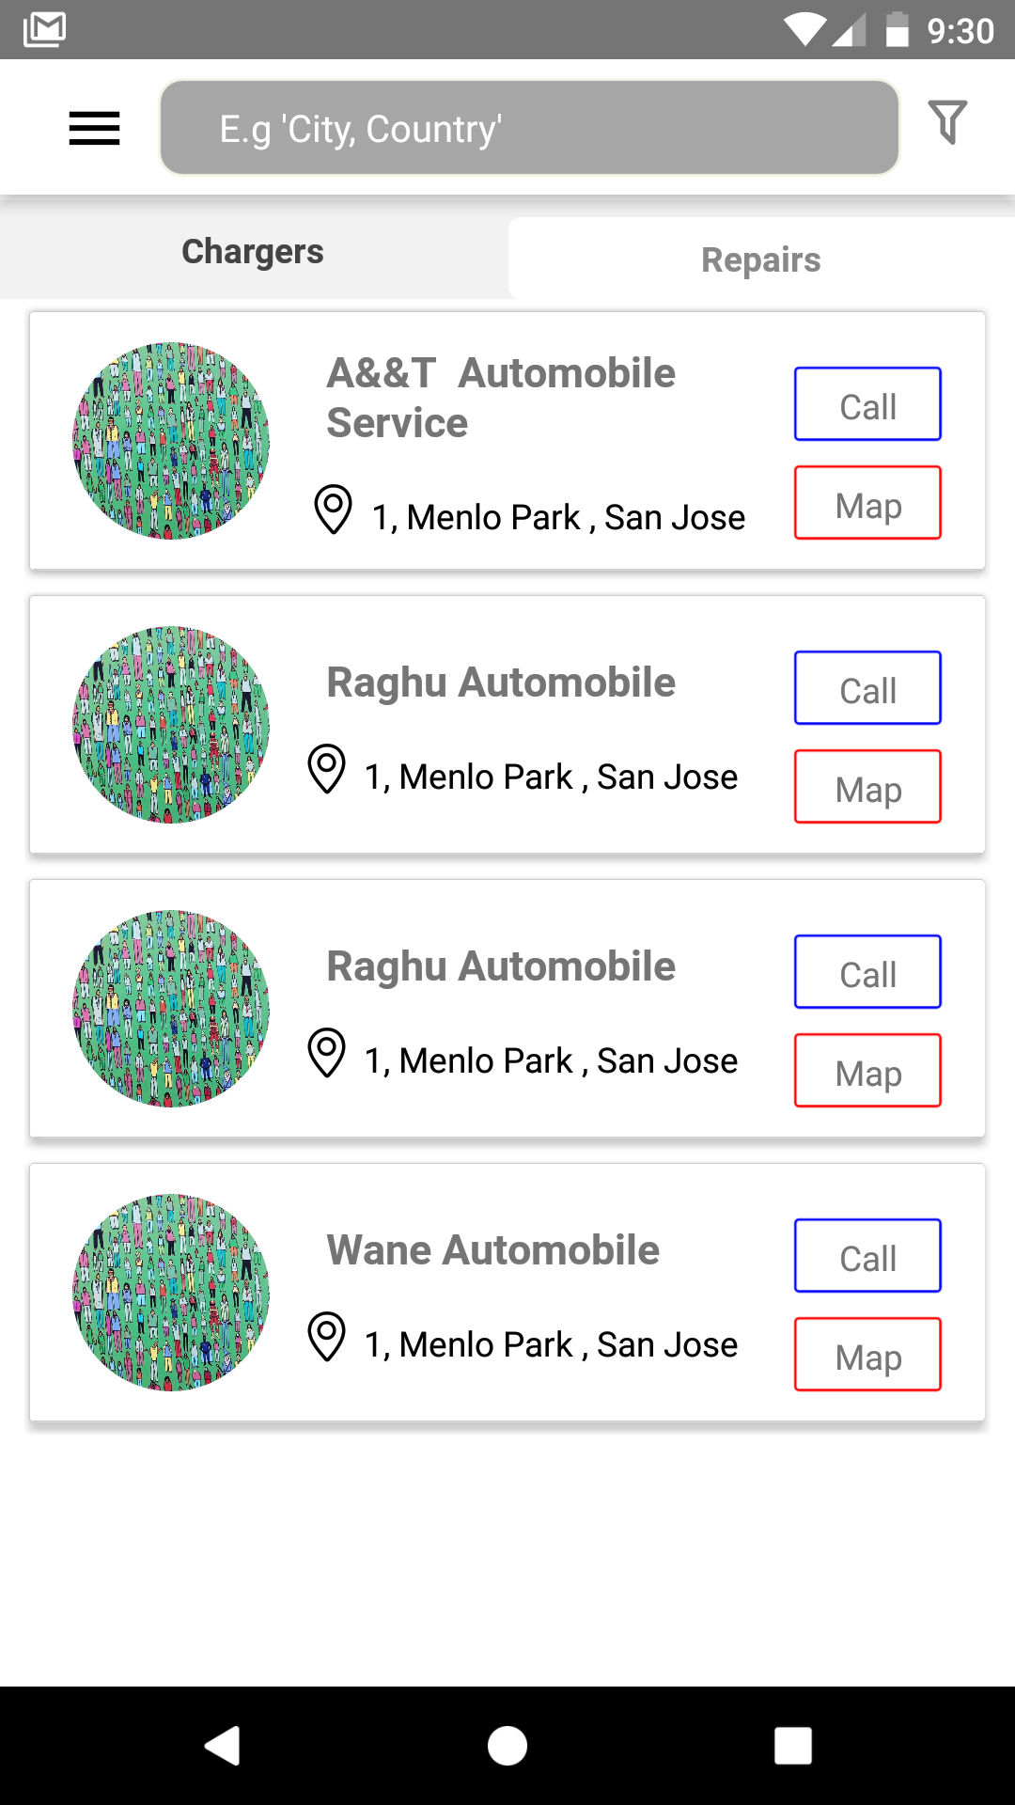Switch to the Repairs tab

[x=760, y=259]
